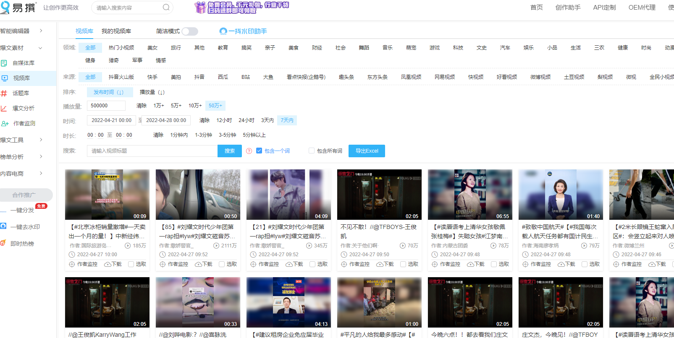The width and height of the screenshot is (674, 338).
Task: Click 作者监控 icon on 不见不散 video
Action: [x=344, y=264]
